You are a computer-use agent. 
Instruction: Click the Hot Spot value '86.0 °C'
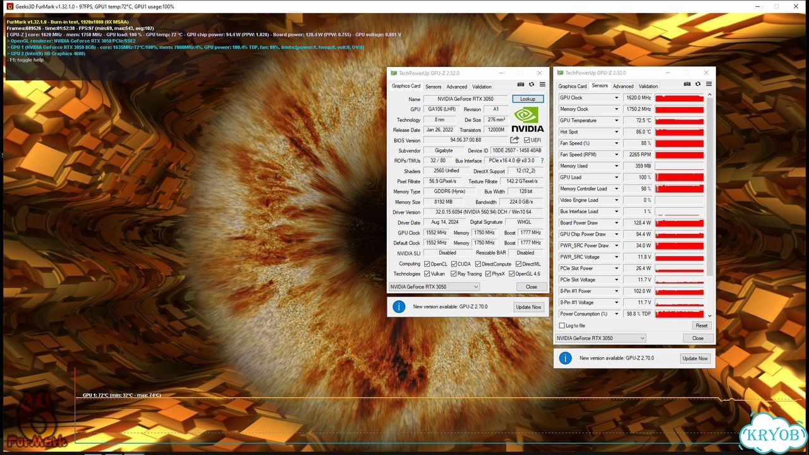point(638,132)
